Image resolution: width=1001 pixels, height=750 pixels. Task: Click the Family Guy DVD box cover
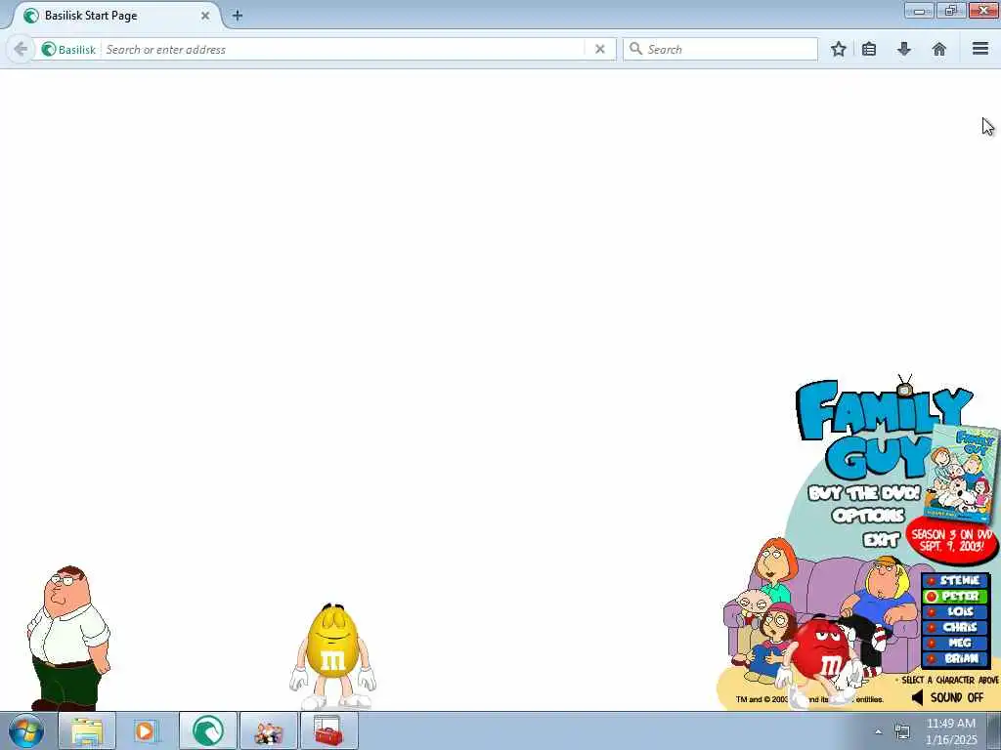pyautogui.click(x=961, y=474)
